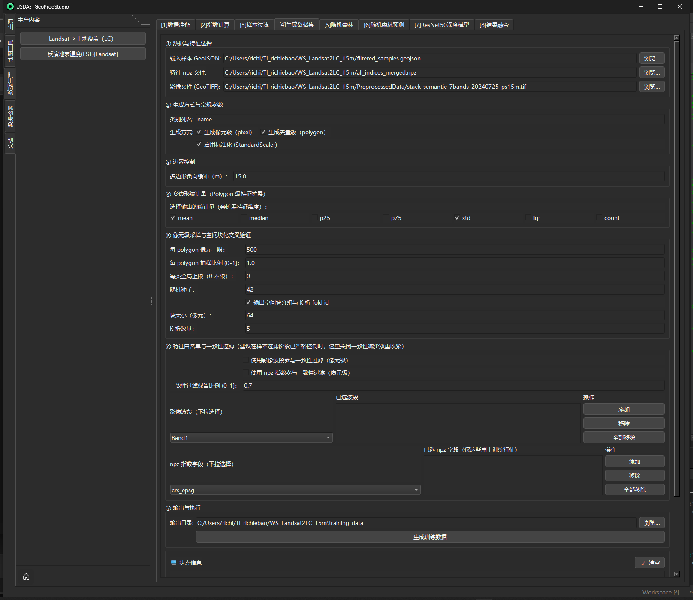Click the 清空 broom button in status panel
Viewport: 693px width, 600px height.
pos(649,563)
